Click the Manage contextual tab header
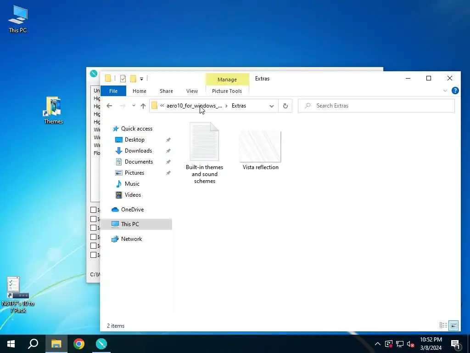 click(227, 80)
